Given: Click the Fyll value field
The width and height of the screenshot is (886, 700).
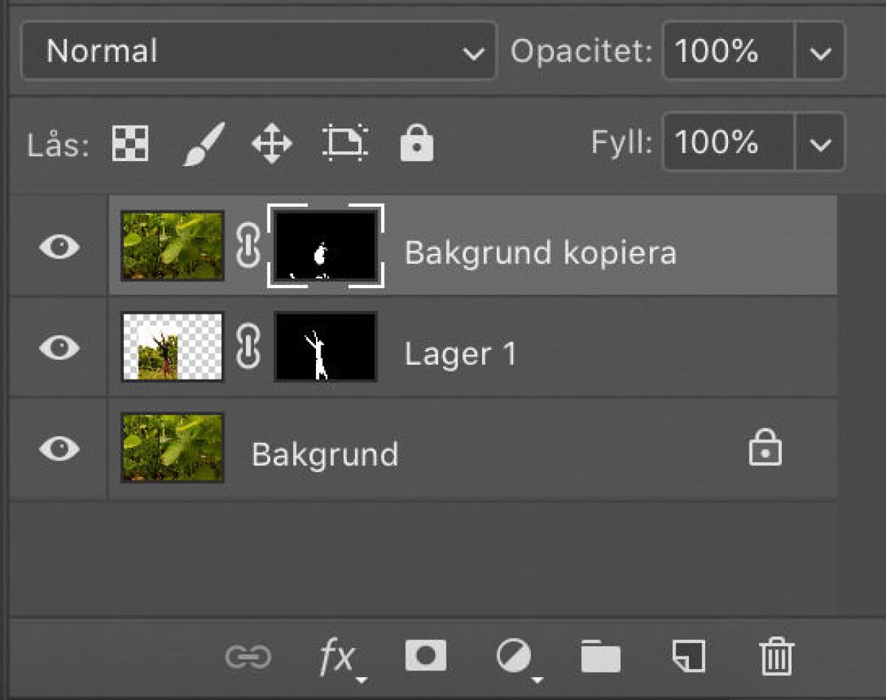Looking at the screenshot, I should point(729,141).
